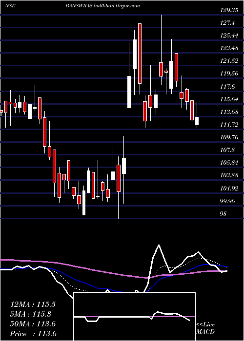This screenshot has height=341, width=244.
Task: Click the 117.6 price axis label
Action: (227, 86)
